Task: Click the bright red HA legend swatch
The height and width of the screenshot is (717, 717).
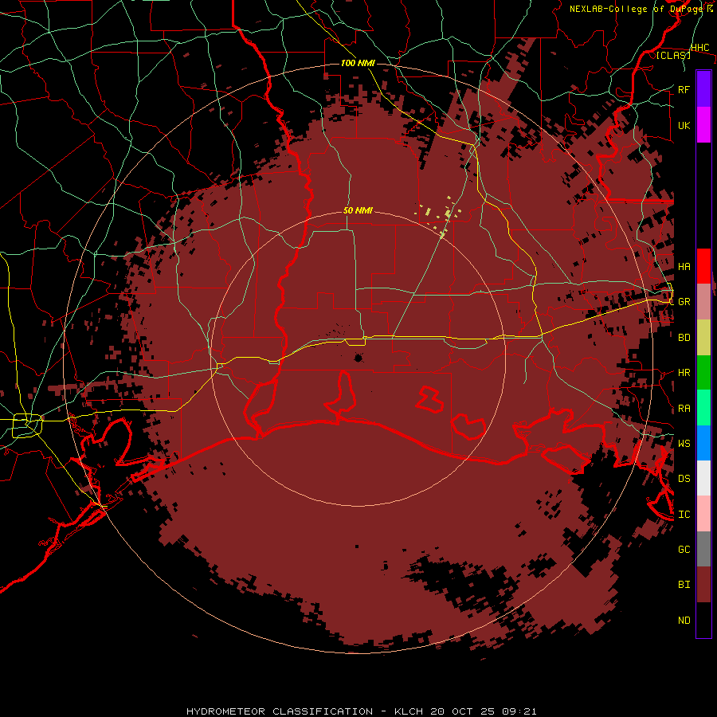Action: click(x=703, y=266)
